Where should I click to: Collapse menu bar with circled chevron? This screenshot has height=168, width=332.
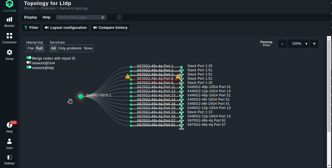[119, 17]
